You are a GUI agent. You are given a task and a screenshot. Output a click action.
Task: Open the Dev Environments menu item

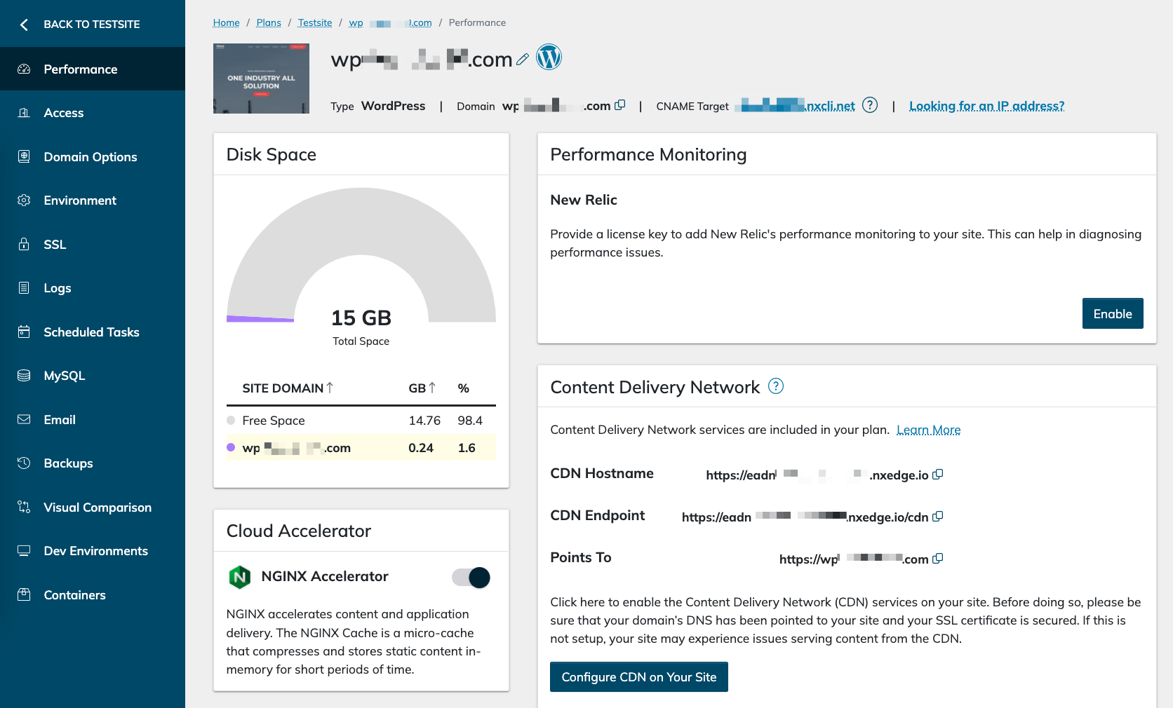pyautogui.click(x=93, y=551)
